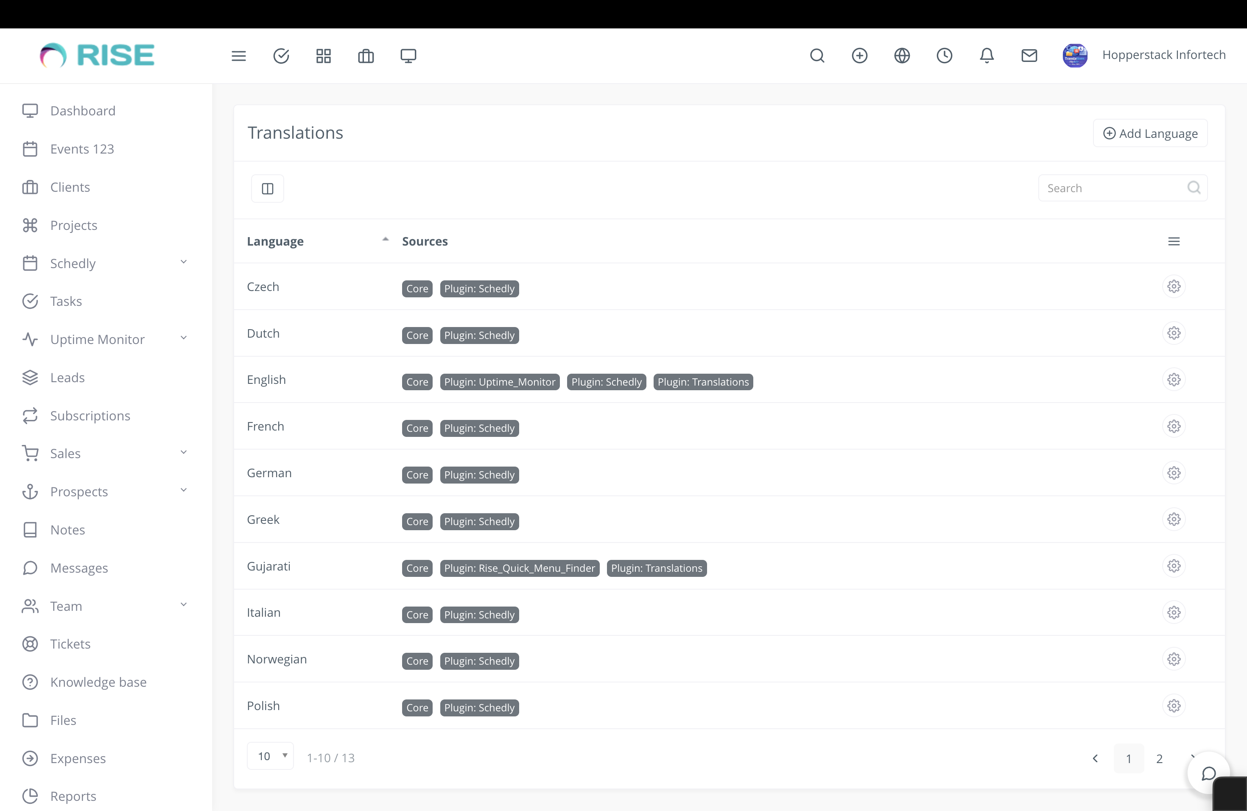Click the Translations search field

pyautogui.click(x=1123, y=188)
